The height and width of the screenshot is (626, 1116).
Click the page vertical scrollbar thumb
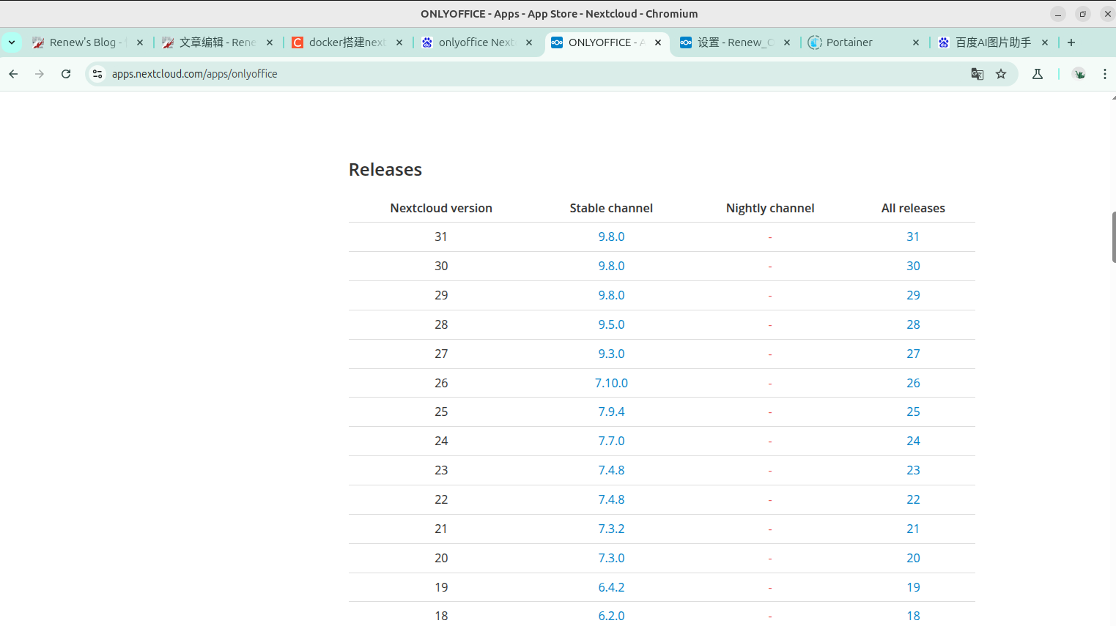tap(1113, 236)
